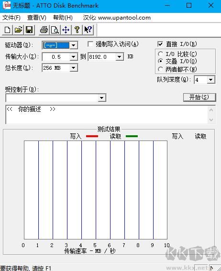Image resolution: width=221 pixels, height=271 pixels.
Task: Click the KB unit label
Action: (x=130, y=56)
